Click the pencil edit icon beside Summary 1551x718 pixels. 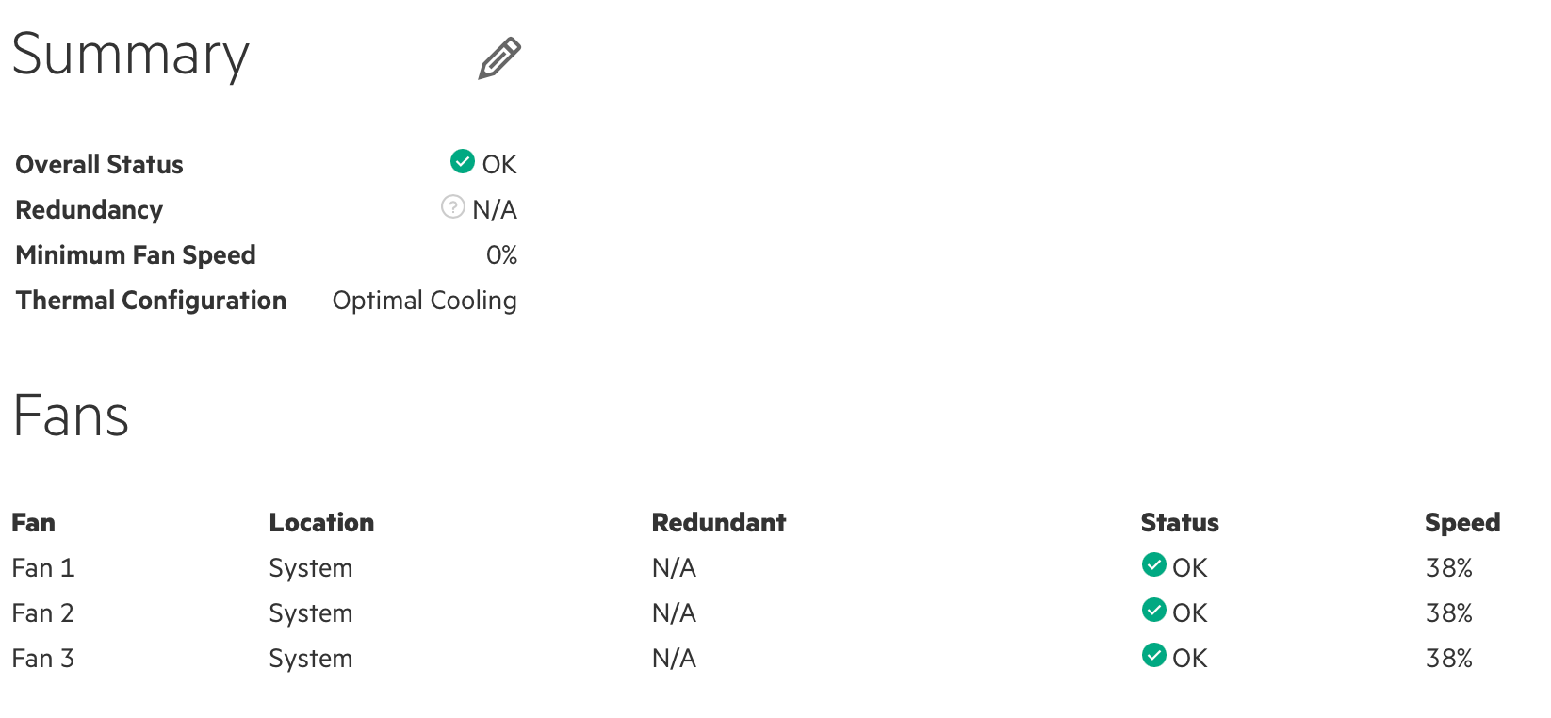(499, 58)
